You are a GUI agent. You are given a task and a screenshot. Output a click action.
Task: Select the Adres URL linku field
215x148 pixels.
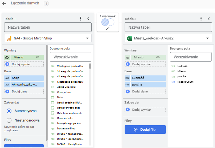click(66, 87)
